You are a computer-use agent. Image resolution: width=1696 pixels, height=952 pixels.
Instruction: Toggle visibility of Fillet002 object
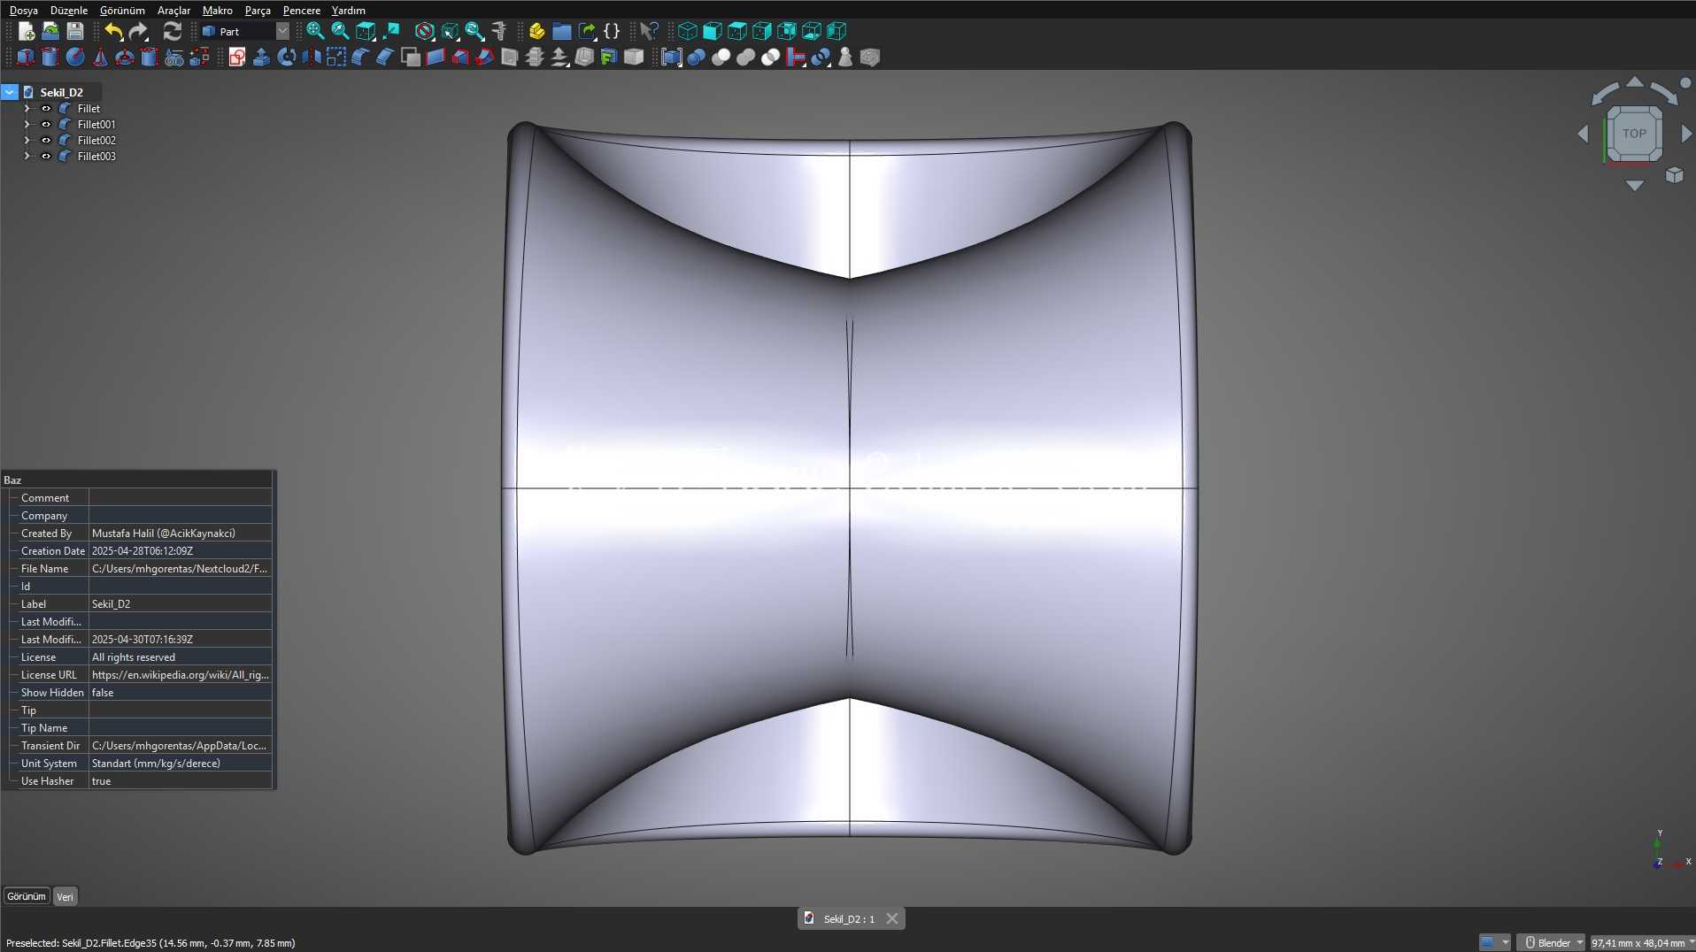coord(46,141)
